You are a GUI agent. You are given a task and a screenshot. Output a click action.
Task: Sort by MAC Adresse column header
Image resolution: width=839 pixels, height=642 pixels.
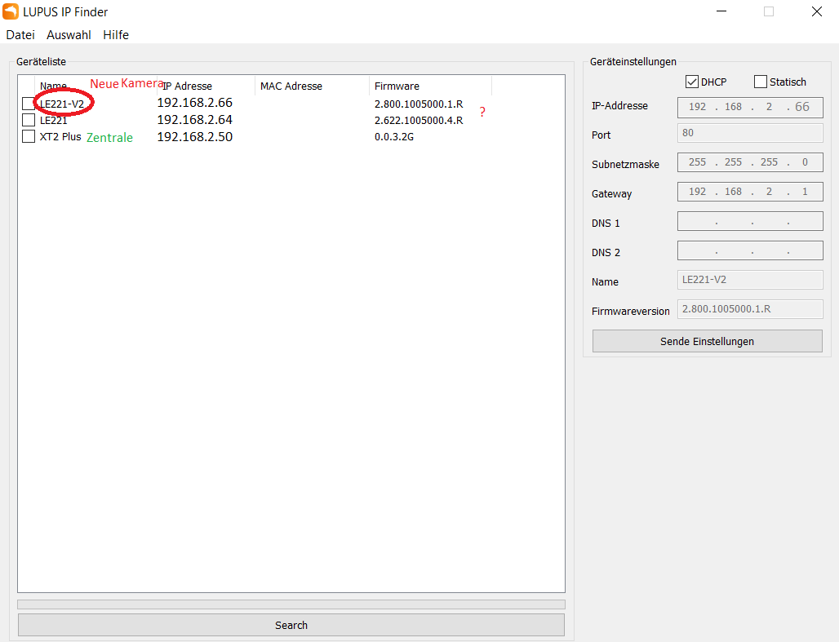coord(312,86)
